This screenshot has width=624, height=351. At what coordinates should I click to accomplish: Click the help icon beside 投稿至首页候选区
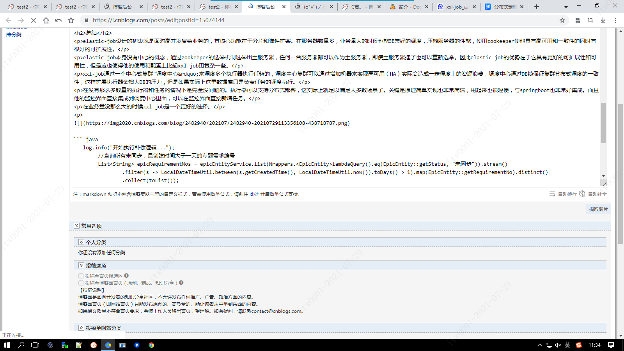coord(126,276)
